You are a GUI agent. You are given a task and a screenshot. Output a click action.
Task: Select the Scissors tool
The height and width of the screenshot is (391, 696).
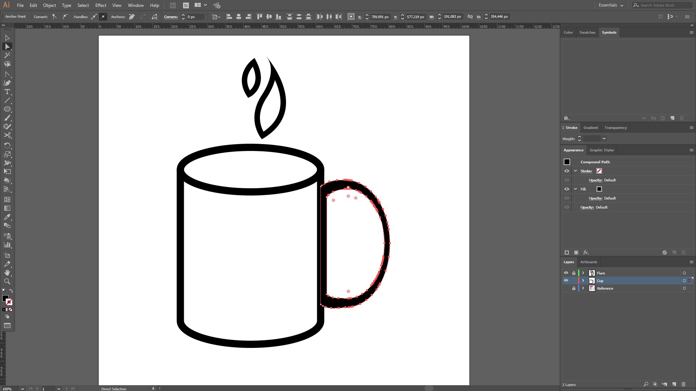(7, 135)
